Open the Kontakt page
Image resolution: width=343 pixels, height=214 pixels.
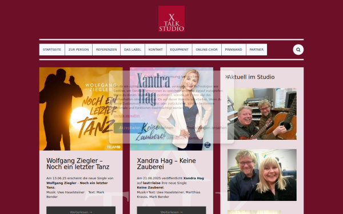pyautogui.click(x=155, y=50)
